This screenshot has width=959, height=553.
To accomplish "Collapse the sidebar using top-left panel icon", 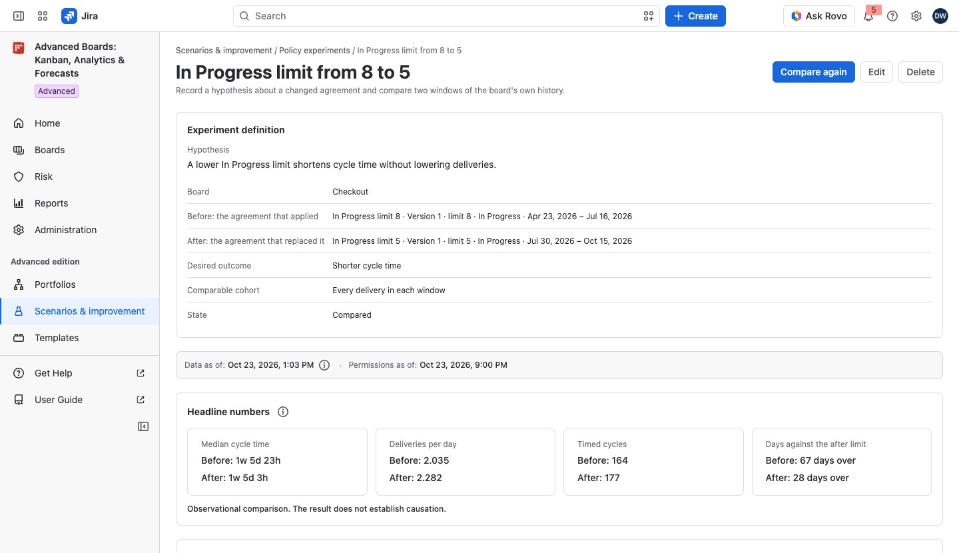I will pyautogui.click(x=19, y=16).
